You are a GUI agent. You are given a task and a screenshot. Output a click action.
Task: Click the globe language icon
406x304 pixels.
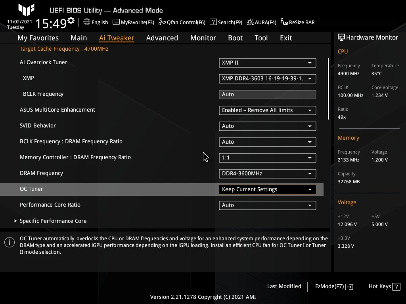[87, 22]
